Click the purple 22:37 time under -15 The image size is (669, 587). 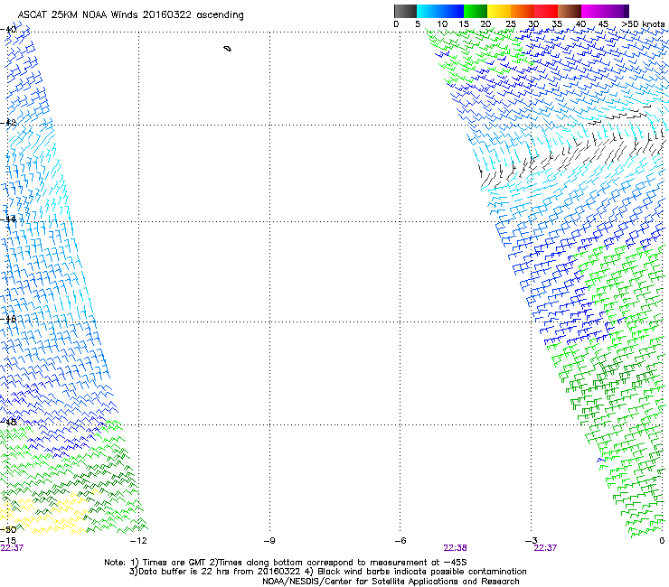(12, 548)
